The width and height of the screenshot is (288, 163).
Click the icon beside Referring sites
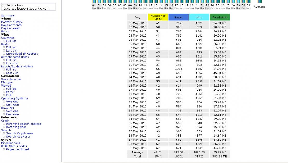point(4,127)
